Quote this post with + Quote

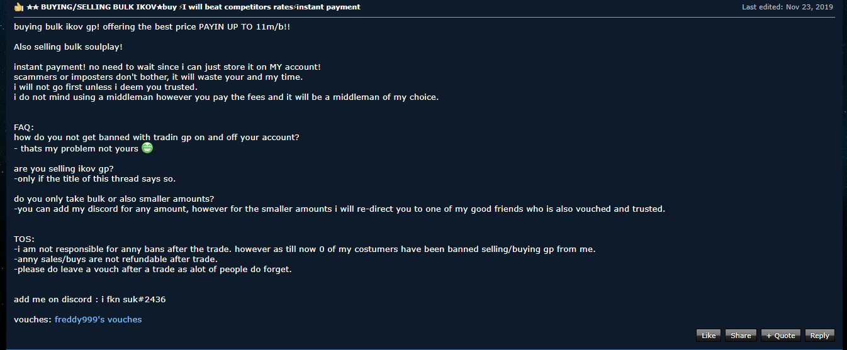tap(780, 336)
